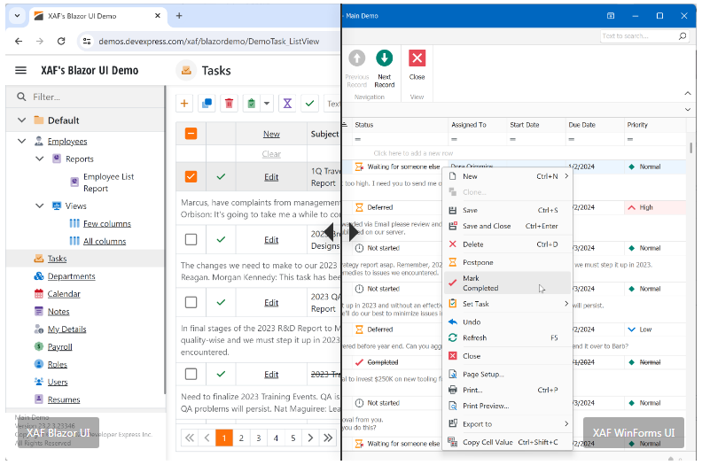
Task: Click the ribbon display options icon in title bar
Action: click(x=611, y=16)
